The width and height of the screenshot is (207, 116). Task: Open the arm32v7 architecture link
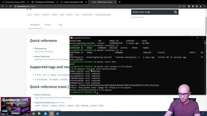pyautogui.click(x=62, y=106)
